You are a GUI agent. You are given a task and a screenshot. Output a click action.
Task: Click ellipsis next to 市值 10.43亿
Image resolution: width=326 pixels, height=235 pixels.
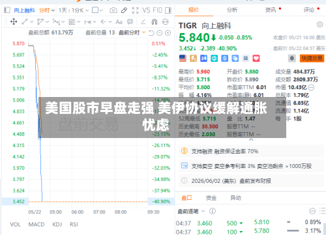[311, 87]
